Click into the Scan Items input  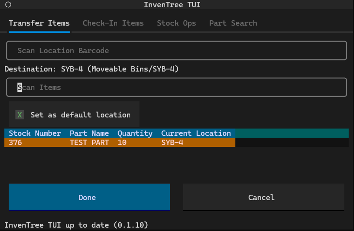click(177, 87)
